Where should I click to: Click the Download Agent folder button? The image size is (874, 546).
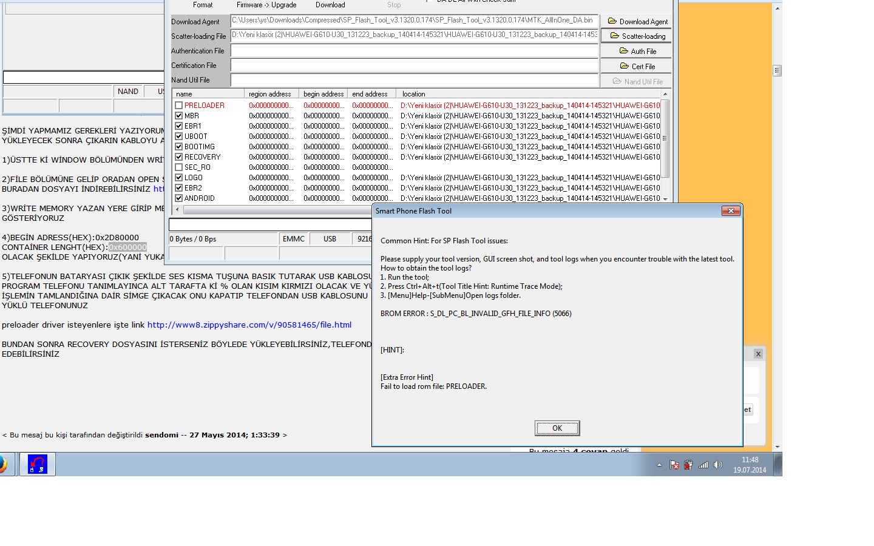636,21
